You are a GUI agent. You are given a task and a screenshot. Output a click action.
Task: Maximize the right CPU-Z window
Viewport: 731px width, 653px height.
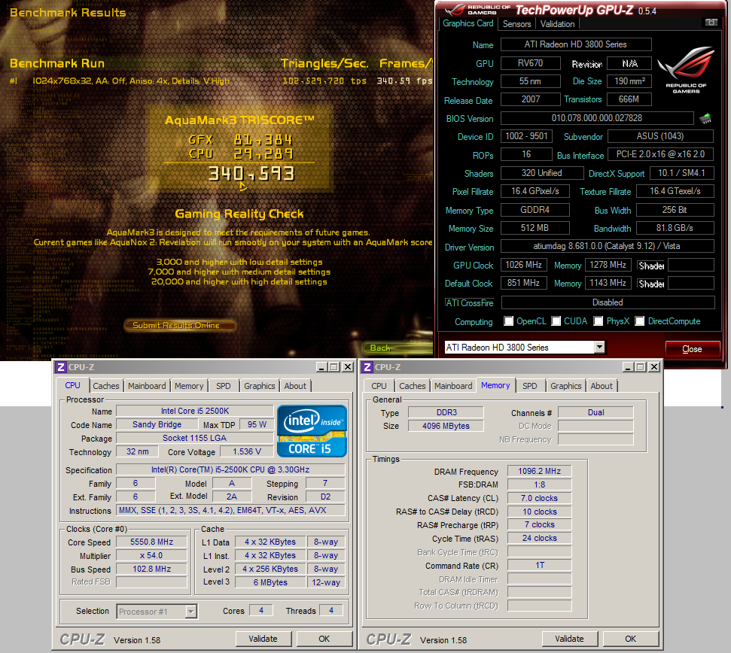tap(641, 367)
